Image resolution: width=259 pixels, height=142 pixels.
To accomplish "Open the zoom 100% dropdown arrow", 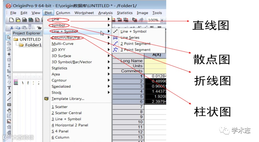I will 162,20.
